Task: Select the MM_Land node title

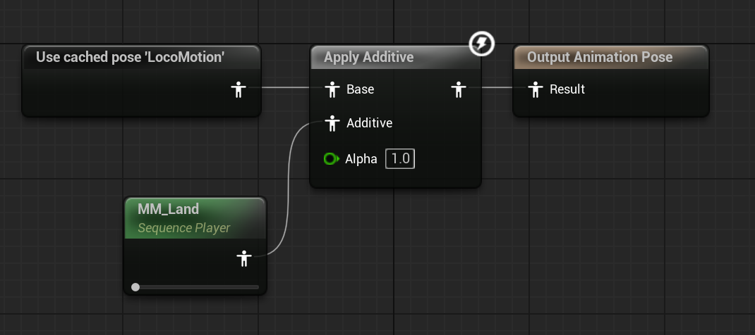Action: [x=168, y=209]
